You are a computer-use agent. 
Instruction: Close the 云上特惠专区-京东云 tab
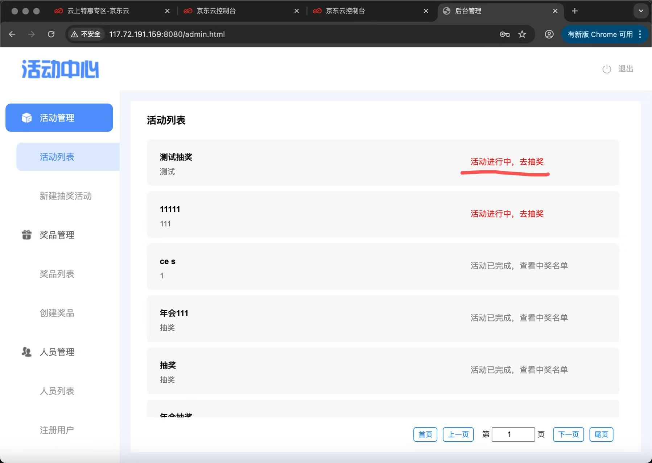coord(167,11)
